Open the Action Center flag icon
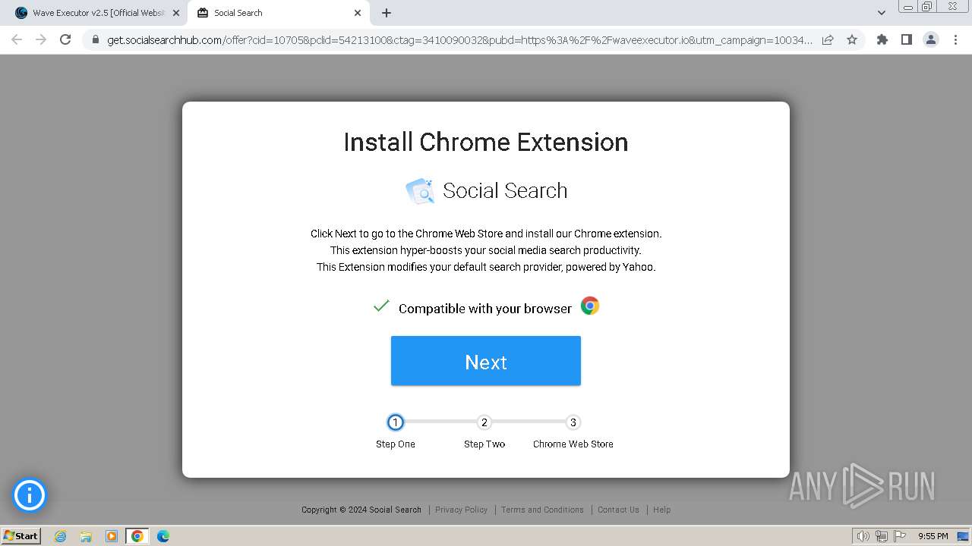This screenshot has height=546, width=972. coord(900,536)
